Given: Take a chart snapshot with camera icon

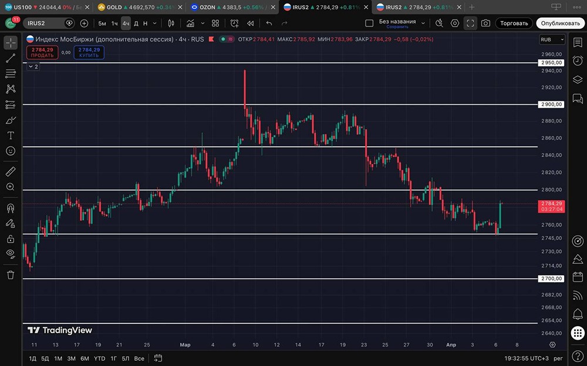Looking at the screenshot, I should 485,23.
